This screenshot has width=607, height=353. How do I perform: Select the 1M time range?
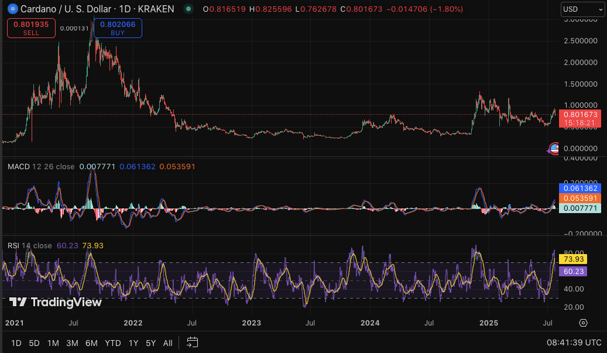point(53,343)
